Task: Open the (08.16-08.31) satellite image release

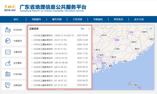Action: click(50, 72)
